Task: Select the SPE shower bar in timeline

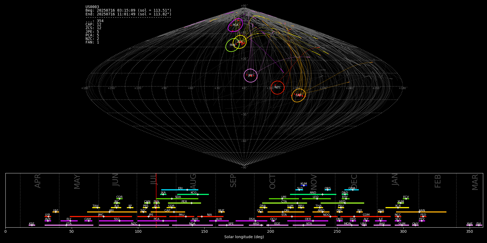Action: (231, 225)
